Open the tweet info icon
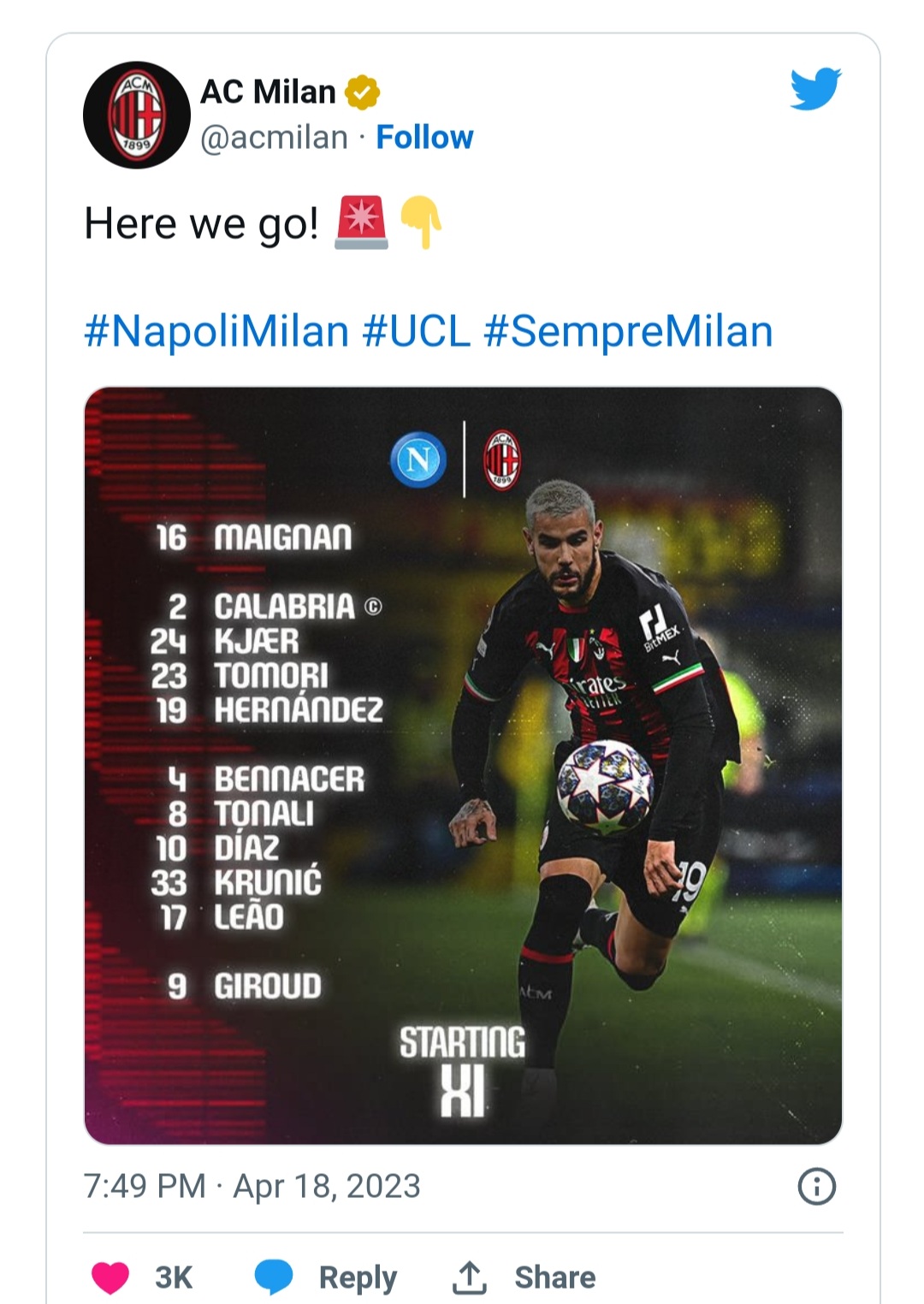The width and height of the screenshot is (924, 1304). pos(816,1187)
